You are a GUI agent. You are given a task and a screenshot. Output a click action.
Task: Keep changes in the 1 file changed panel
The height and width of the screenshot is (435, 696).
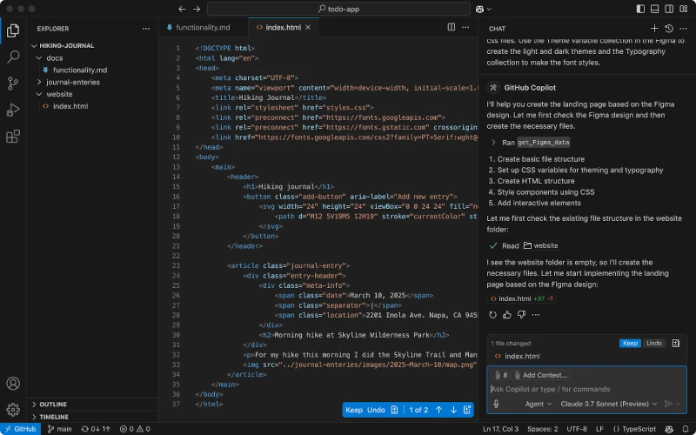(x=630, y=343)
